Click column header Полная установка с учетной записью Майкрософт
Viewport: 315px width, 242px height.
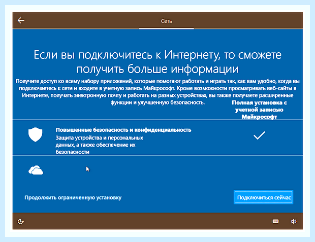pos(259,110)
